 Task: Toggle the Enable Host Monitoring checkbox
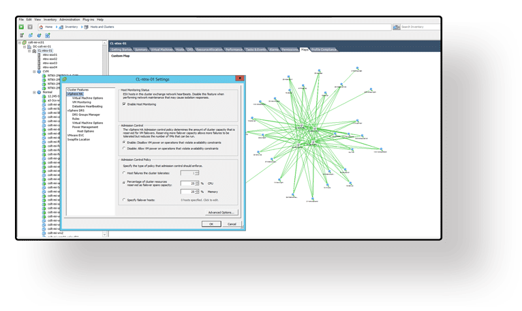124,104
